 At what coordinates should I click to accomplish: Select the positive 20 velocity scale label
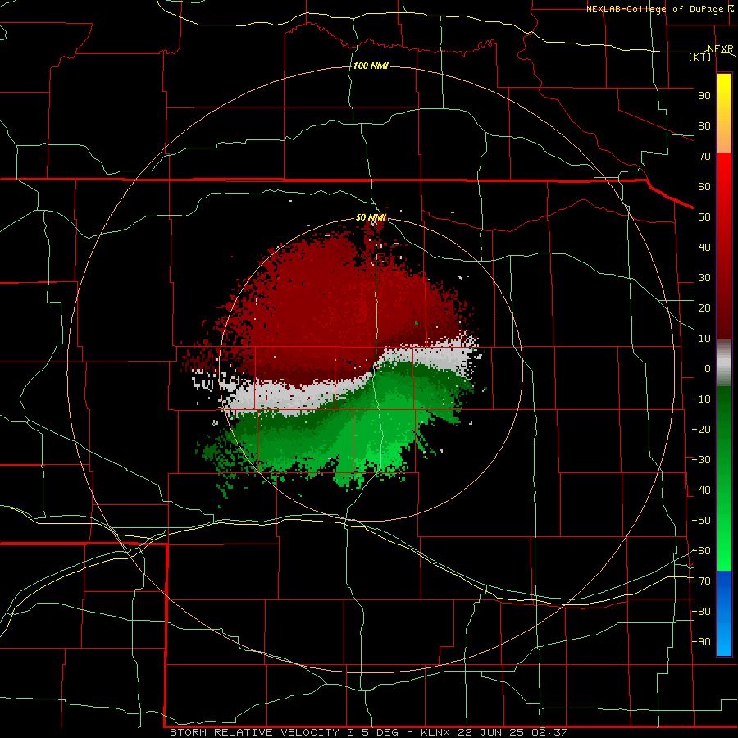click(x=704, y=308)
